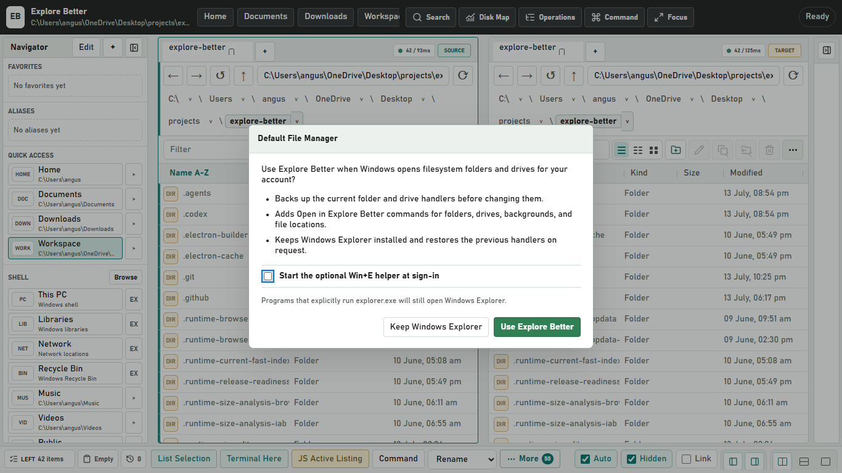
Task: Go up one folder in left pane
Action: pyautogui.click(x=243, y=76)
